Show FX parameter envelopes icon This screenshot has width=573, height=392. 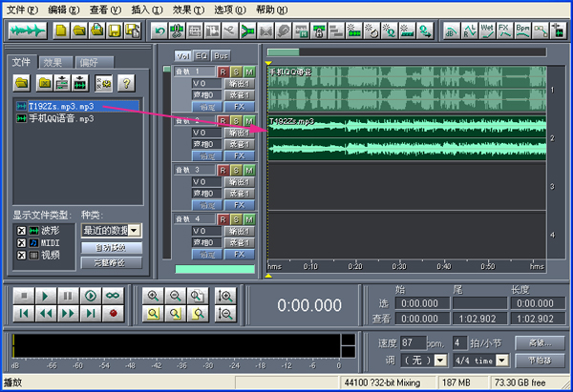504,31
